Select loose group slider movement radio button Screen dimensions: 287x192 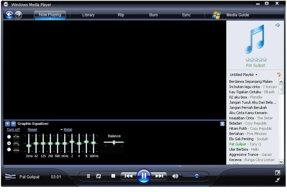(9, 143)
